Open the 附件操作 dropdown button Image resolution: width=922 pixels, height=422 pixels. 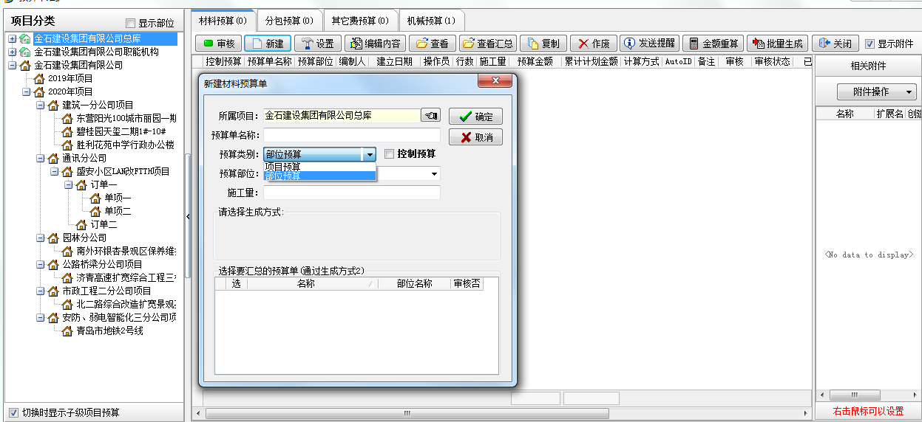point(876,92)
